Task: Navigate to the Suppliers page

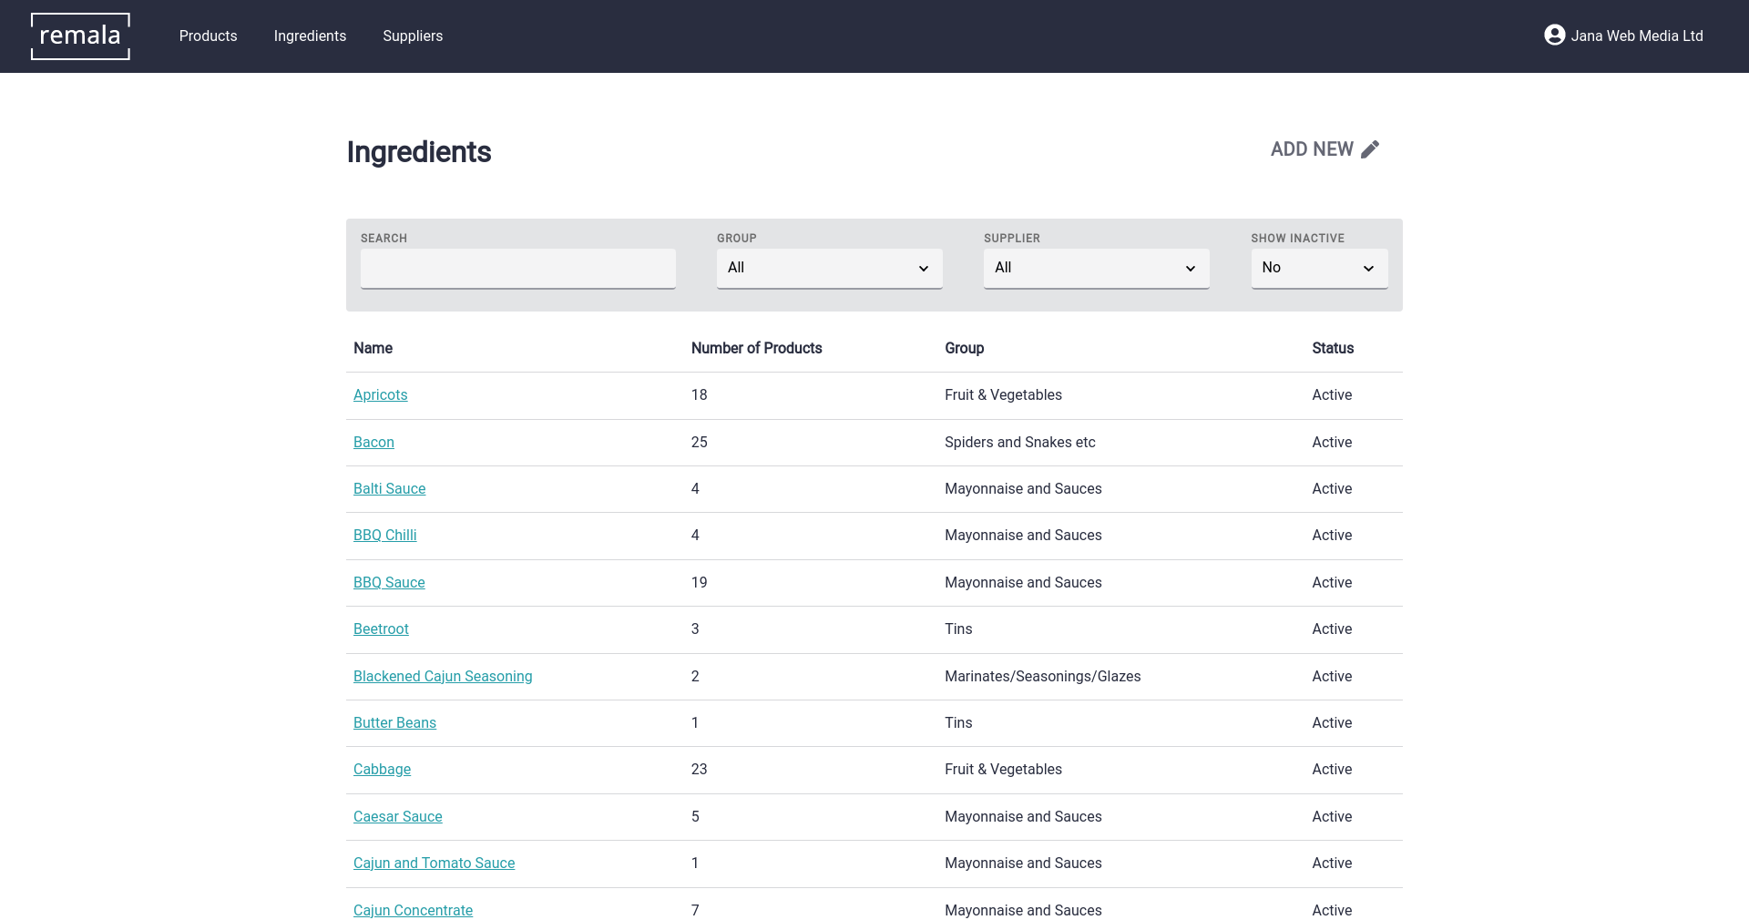Action: point(413,36)
